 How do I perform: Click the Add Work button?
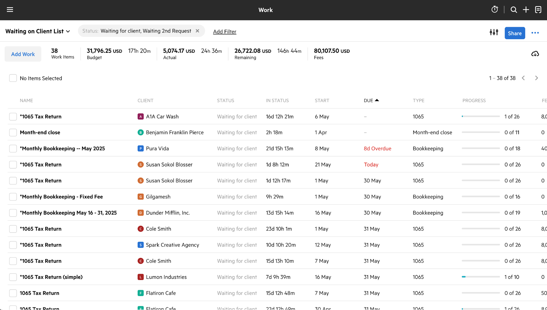click(x=23, y=54)
